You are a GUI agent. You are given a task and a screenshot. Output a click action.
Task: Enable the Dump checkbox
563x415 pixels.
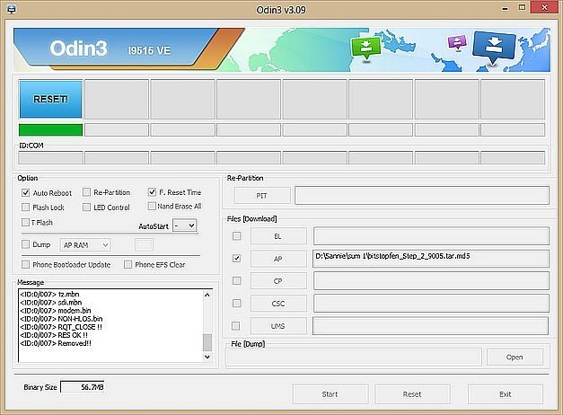(25, 244)
